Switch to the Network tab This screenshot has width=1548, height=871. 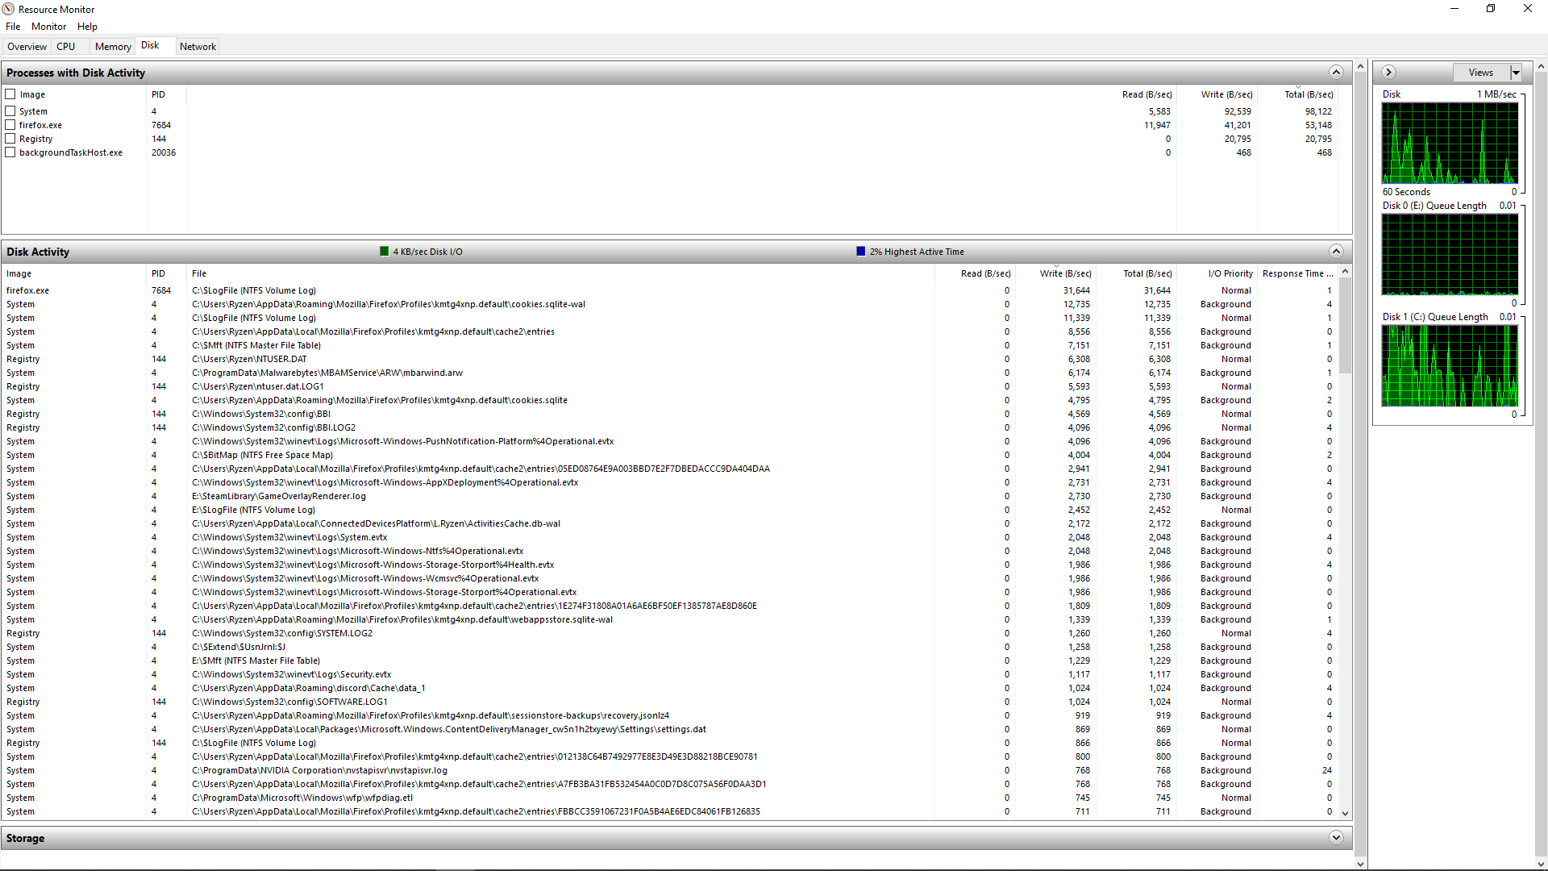(x=198, y=47)
